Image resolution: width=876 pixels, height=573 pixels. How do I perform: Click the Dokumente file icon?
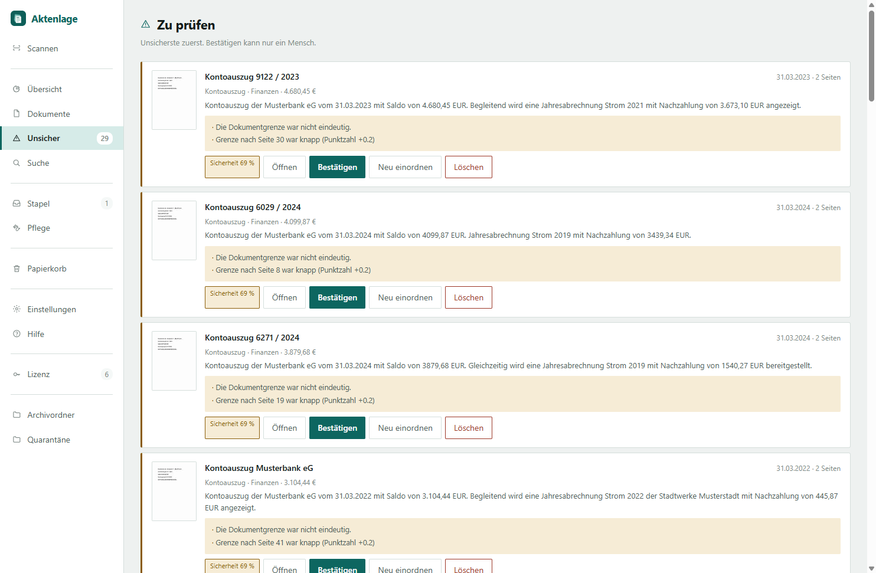point(17,114)
